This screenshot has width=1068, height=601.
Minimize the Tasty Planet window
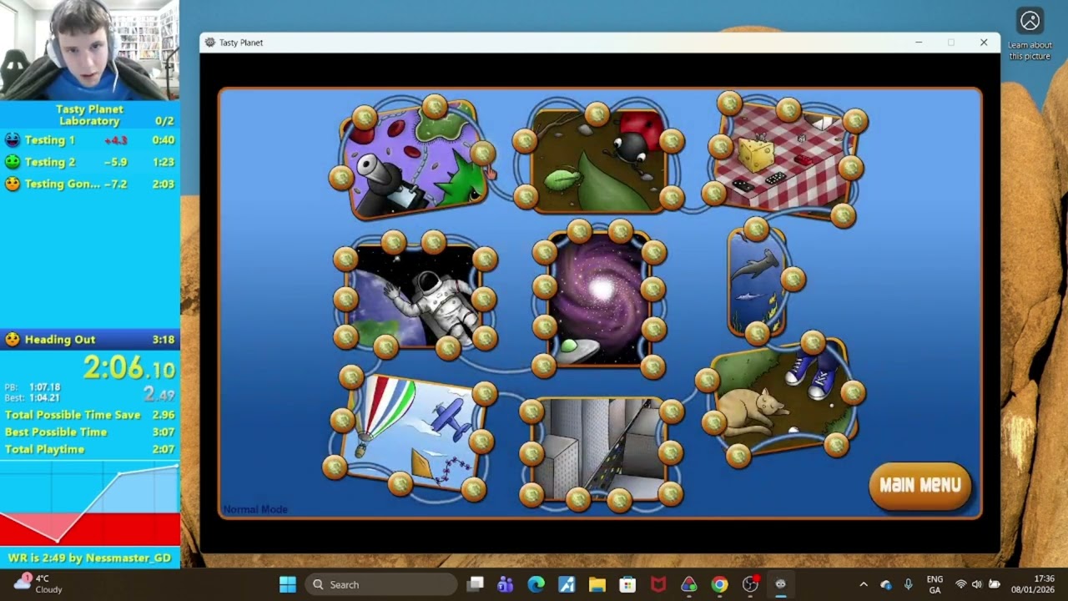pos(919,43)
